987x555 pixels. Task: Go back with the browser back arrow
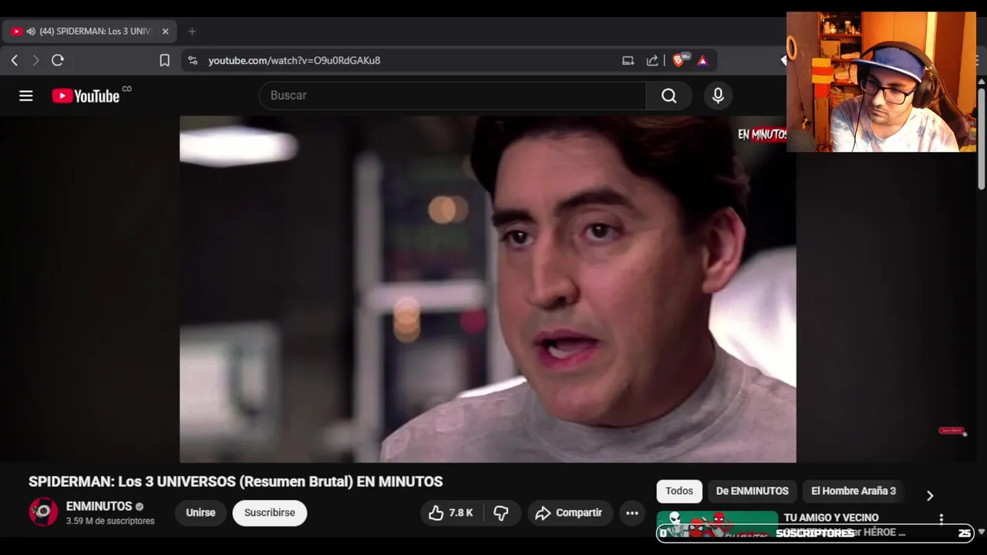15,60
